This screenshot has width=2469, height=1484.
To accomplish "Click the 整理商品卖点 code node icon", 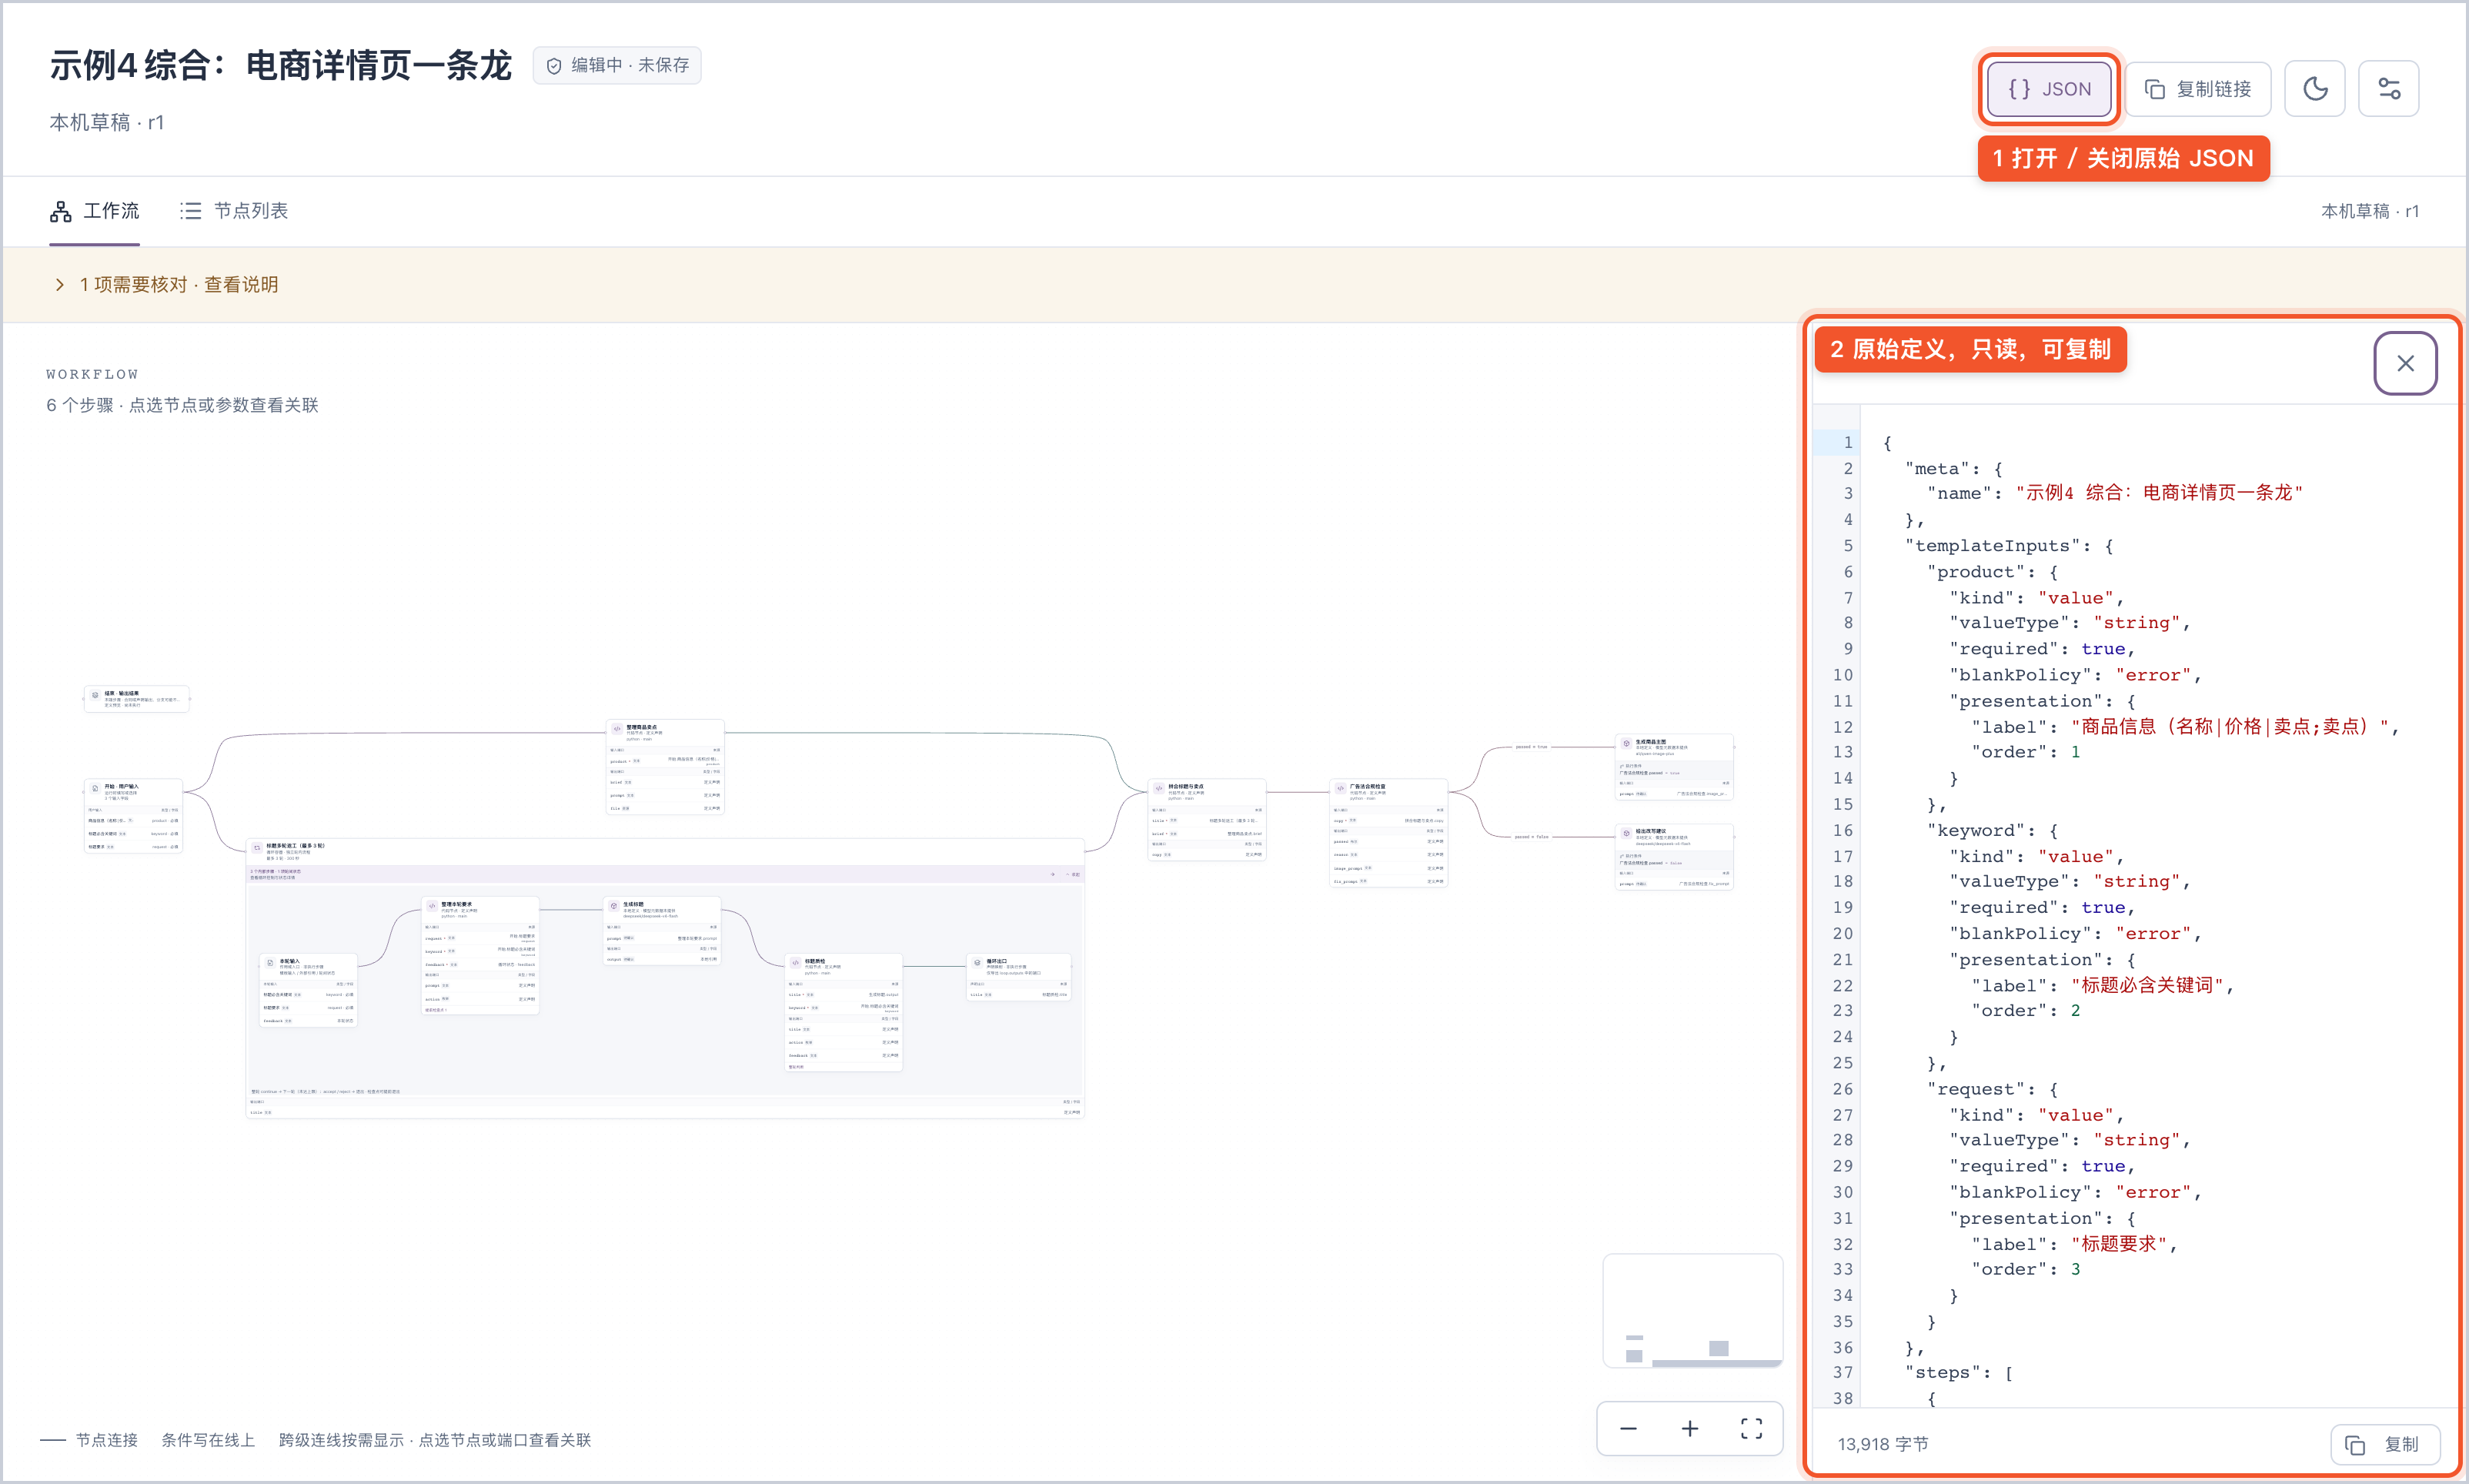I will [616, 729].
